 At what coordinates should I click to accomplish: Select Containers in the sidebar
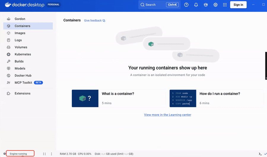pos(28,26)
